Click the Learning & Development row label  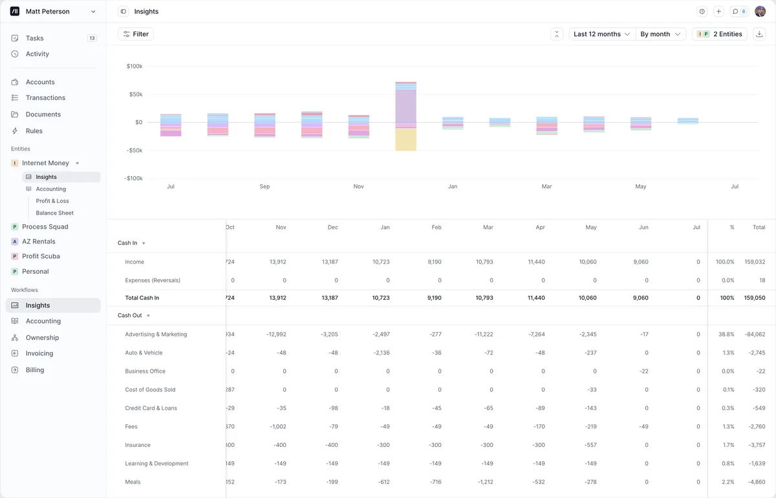point(156,464)
